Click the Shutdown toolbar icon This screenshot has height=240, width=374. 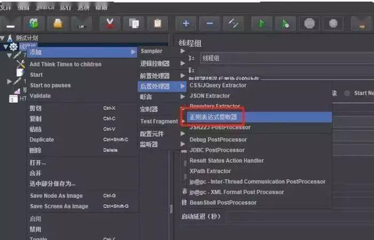click(333, 23)
